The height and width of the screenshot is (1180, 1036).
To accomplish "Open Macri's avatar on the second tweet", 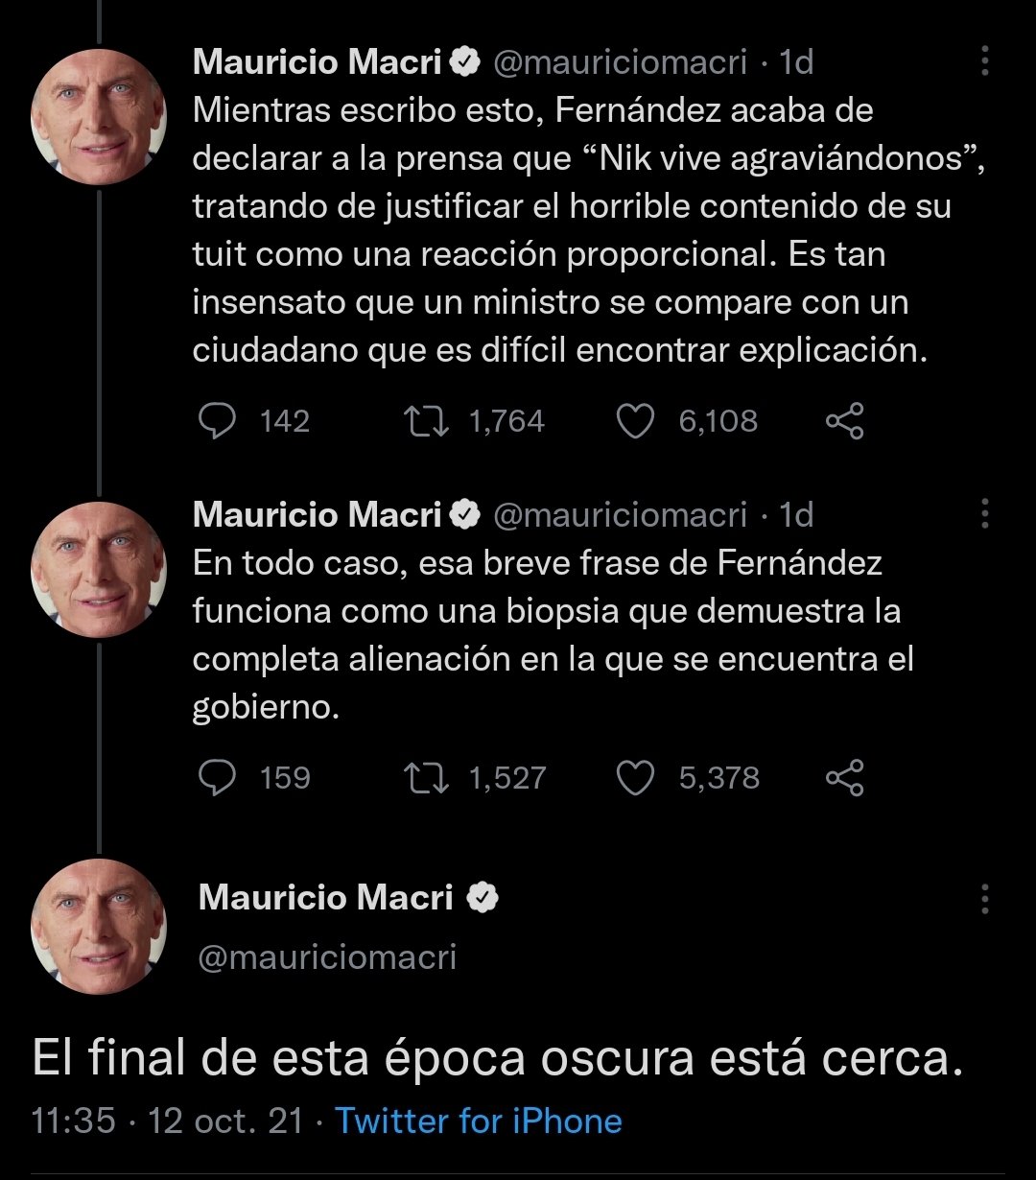I will point(99,570).
